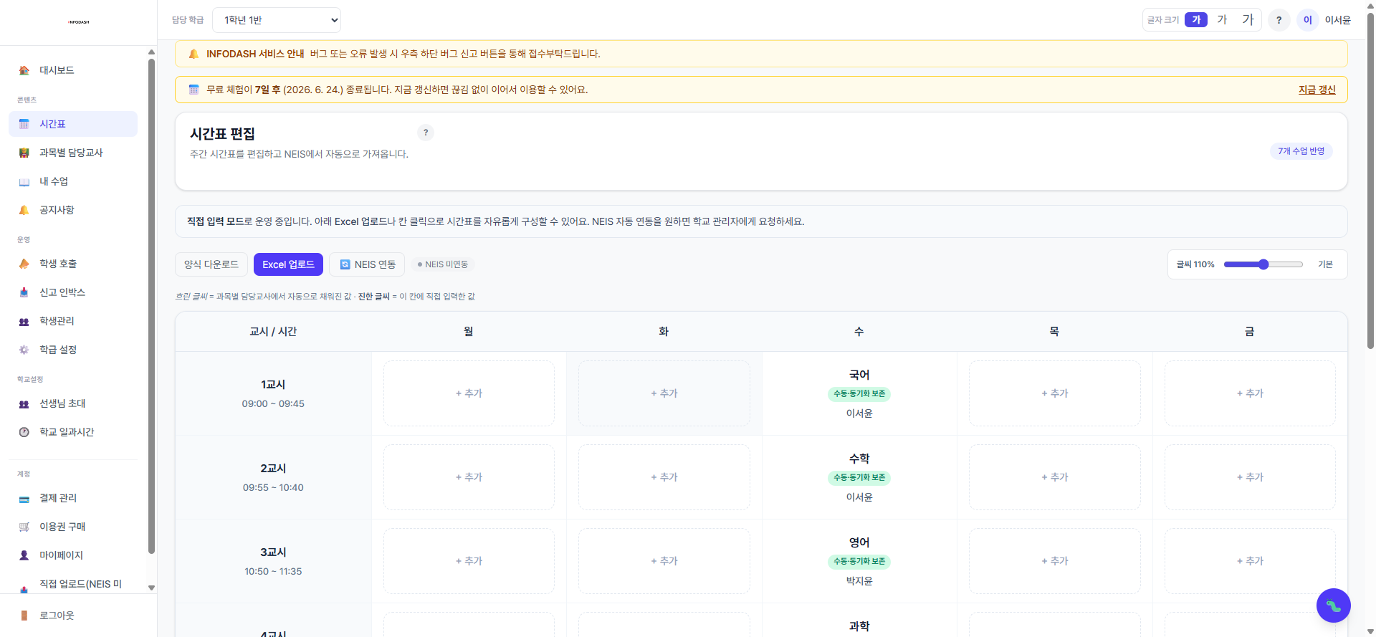This screenshot has width=1376, height=637.
Task: Reset font size with 기본 button
Action: click(x=1325, y=264)
